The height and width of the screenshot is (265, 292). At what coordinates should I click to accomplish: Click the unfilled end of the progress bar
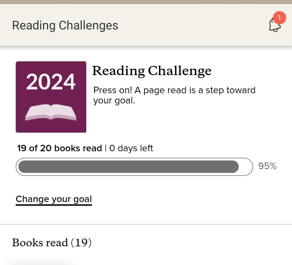[x=245, y=167]
